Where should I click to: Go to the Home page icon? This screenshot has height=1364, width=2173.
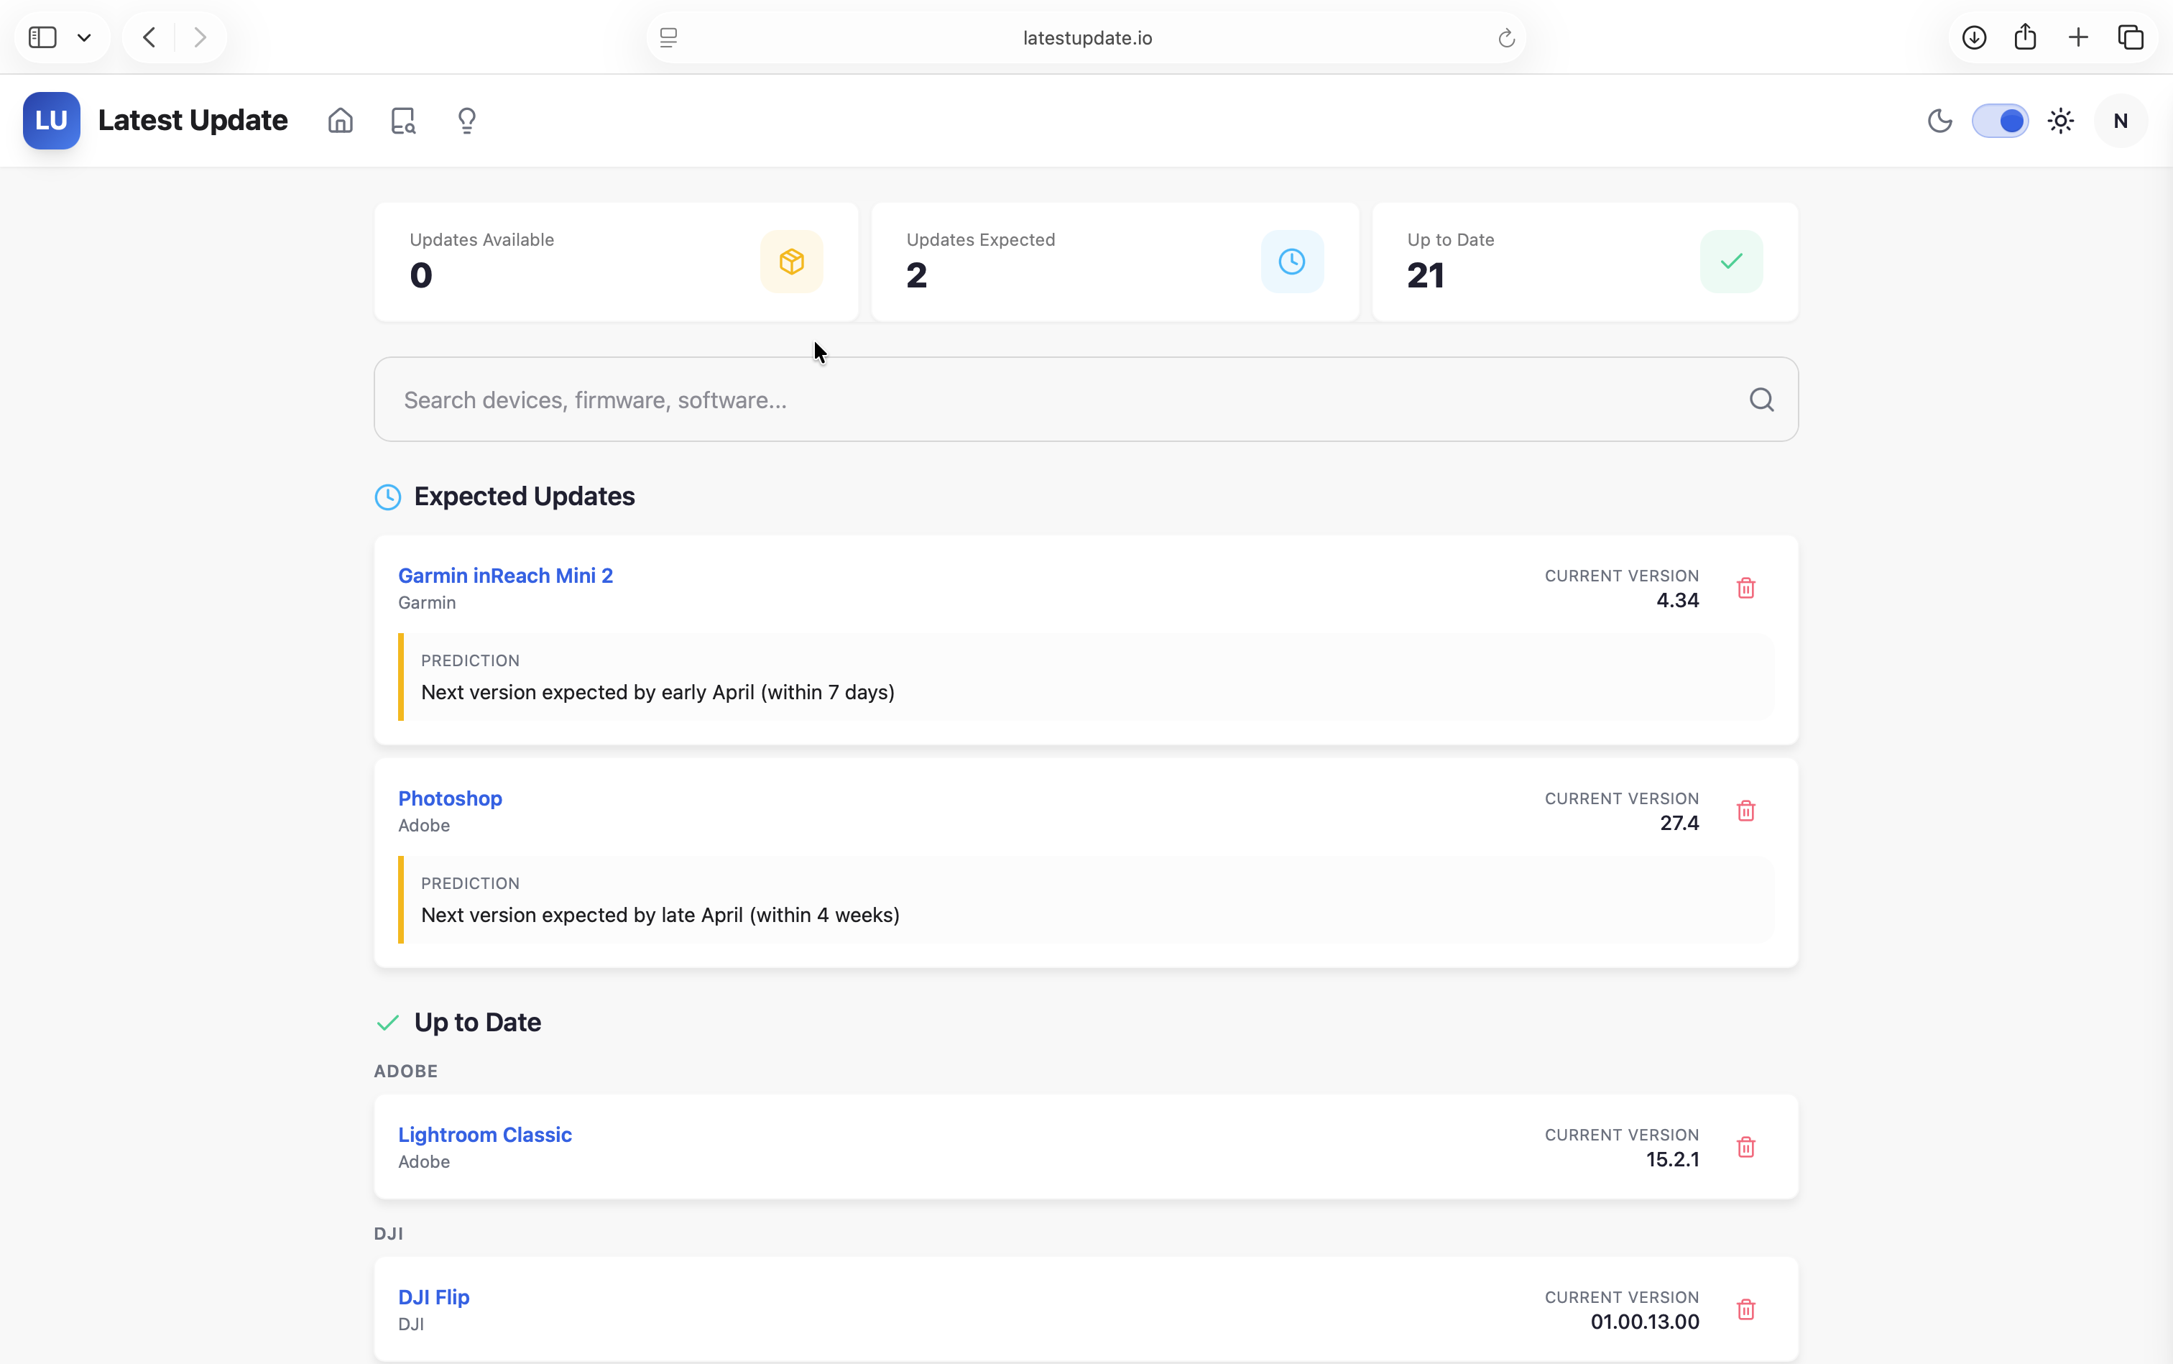[x=340, y=120]
